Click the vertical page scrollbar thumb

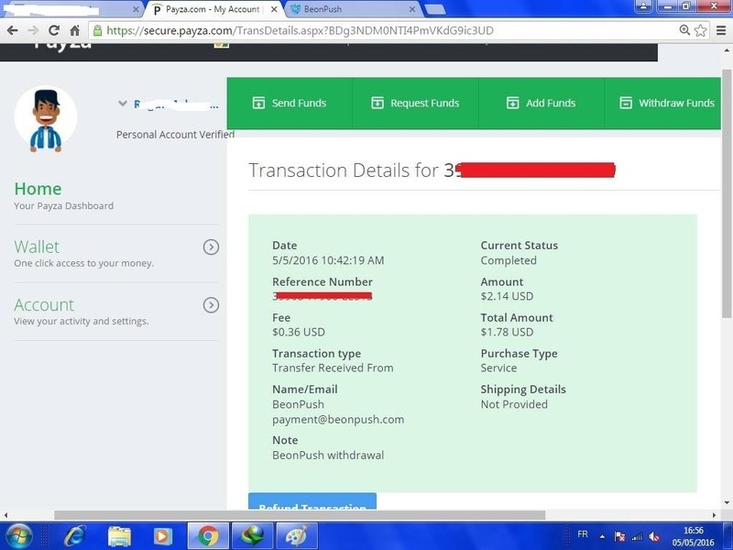(x=727, y=193)
